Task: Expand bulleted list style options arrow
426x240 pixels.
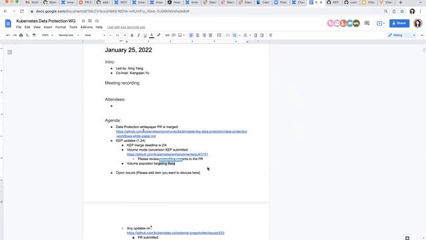Action: (240, 35)
